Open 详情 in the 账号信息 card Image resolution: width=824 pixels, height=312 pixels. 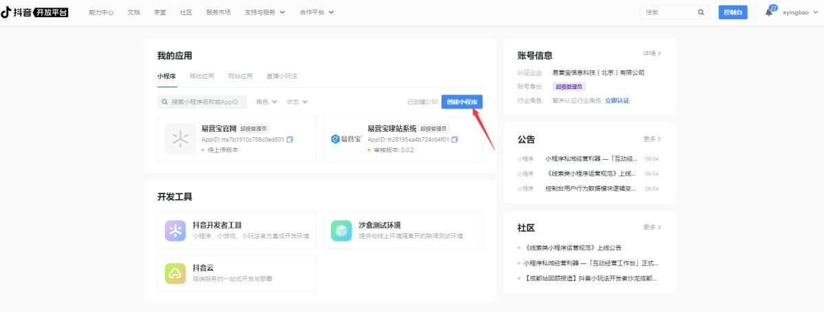click(652, 53)
